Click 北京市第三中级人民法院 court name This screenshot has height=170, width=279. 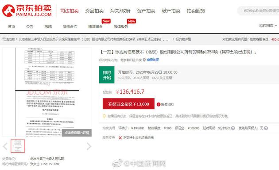coord(47,159)
